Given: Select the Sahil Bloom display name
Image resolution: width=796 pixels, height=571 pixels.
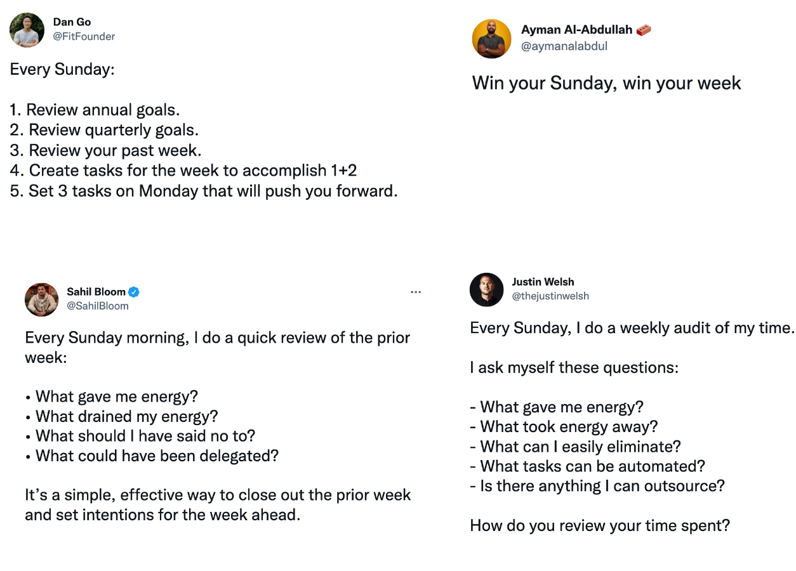Looking at the screenshot, I should click(96, 292).
